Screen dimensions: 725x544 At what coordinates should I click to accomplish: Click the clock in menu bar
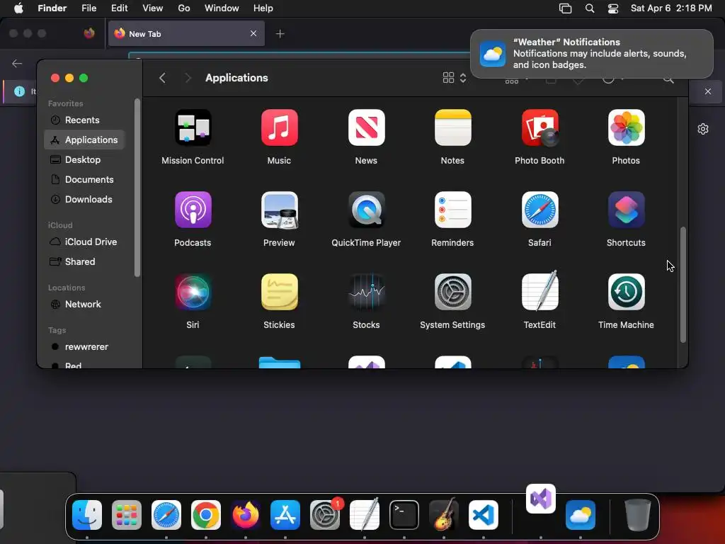671,8
